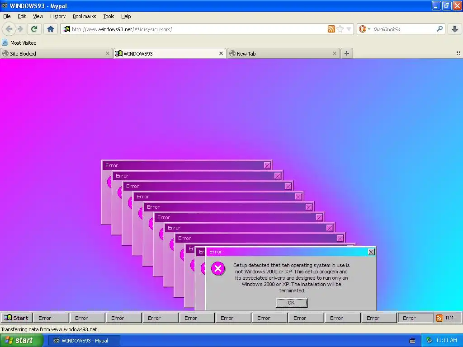Open the Bookmarks menu

click(85, 17)
